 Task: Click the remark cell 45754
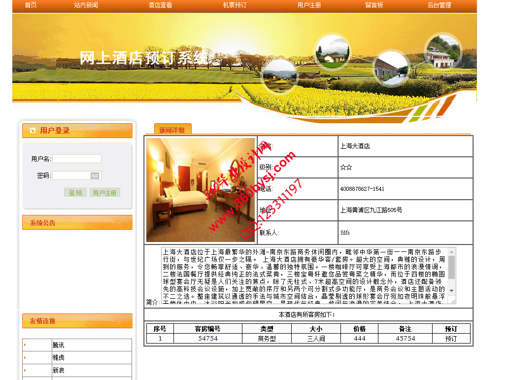[x=406, y=339]
